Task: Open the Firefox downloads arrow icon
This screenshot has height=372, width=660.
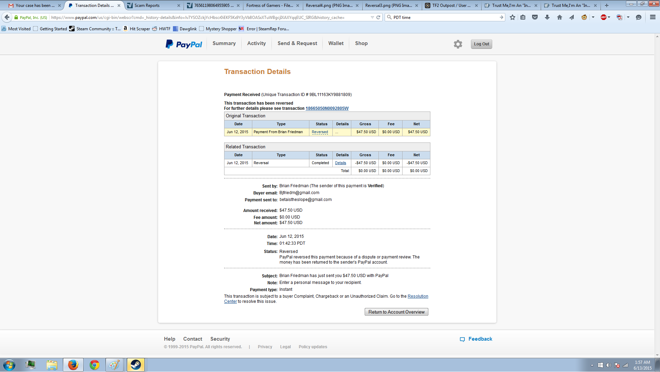Action: 547,17
